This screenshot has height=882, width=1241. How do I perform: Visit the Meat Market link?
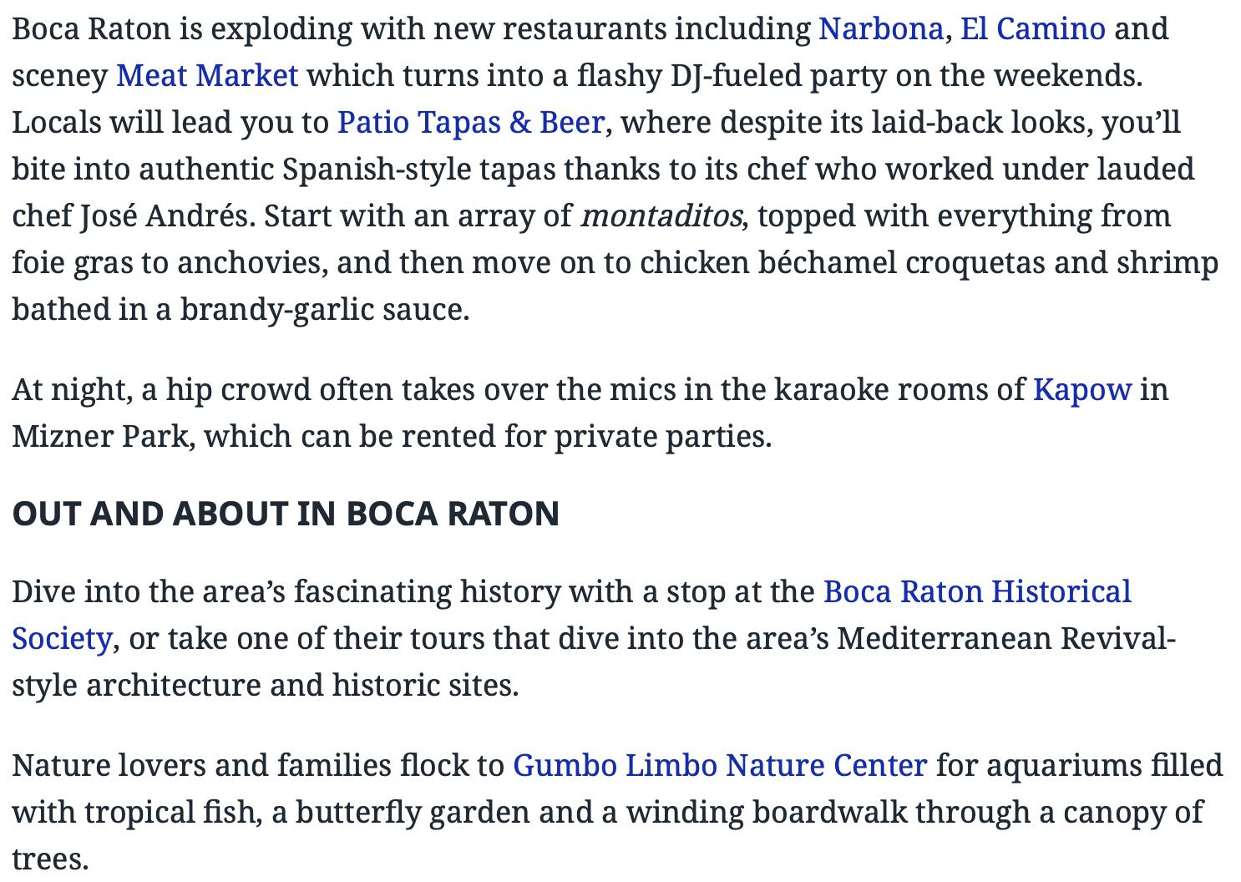click(x=207, y=76)
